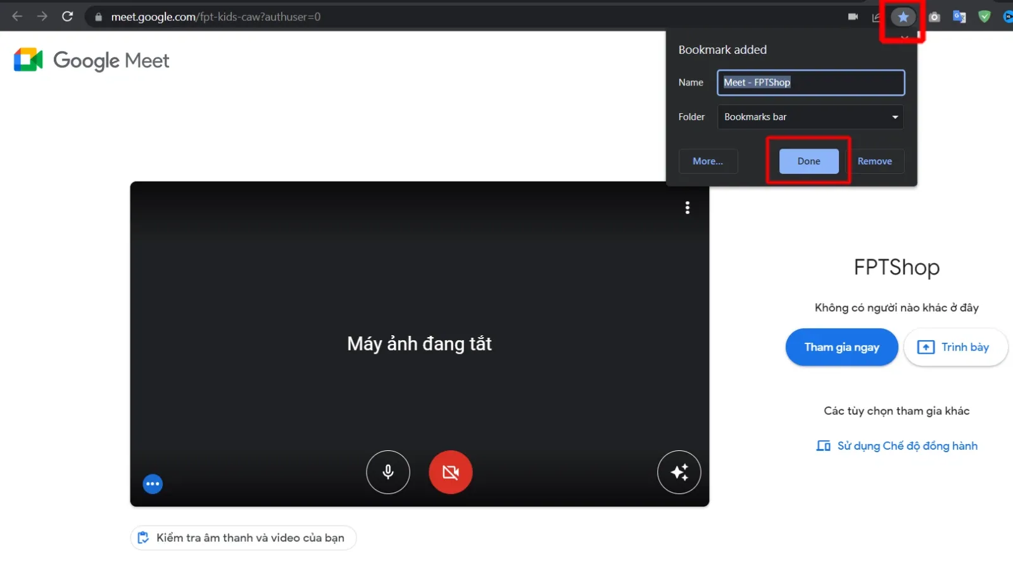The width and height of the screenshot is (1013, 561).
Task: Click the camera permission icon in address bar
Action: click(x=853, y=17)
